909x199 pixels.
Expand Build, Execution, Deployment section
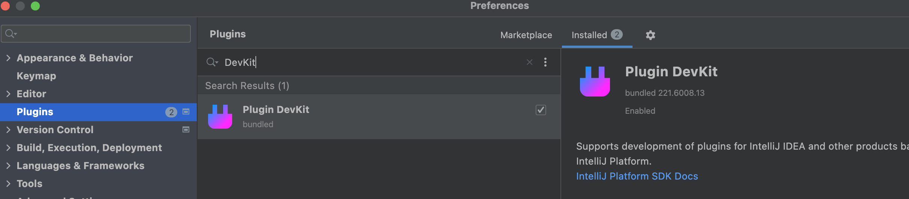(x=8, y=148)
